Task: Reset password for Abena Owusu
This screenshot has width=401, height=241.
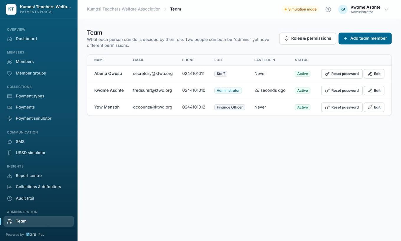Action: [342, 74]
